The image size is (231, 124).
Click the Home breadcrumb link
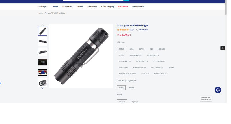click(x=40, y=13)
